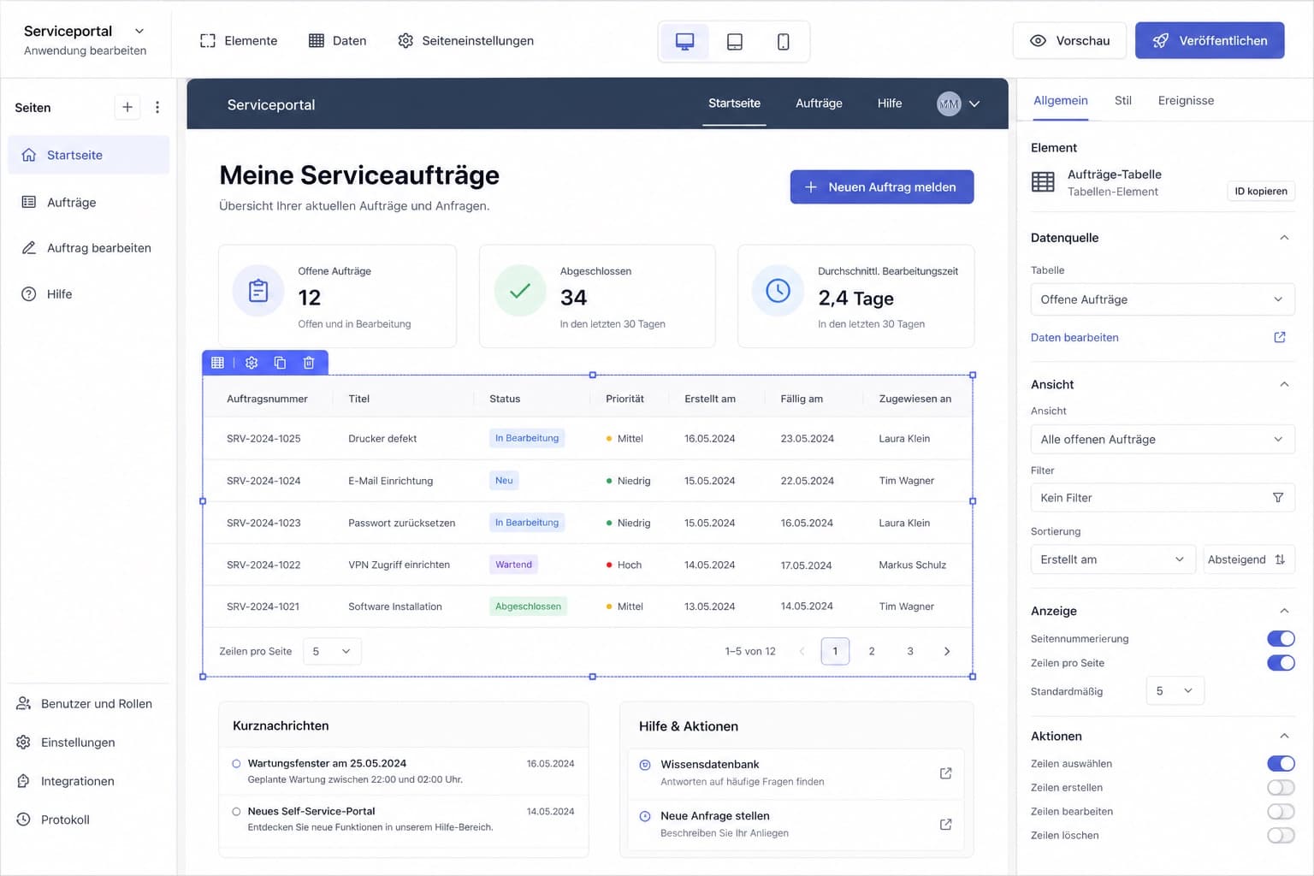Go to table page 2
1314x876 pixels.
pyautogui.click(x=872, y=651)
